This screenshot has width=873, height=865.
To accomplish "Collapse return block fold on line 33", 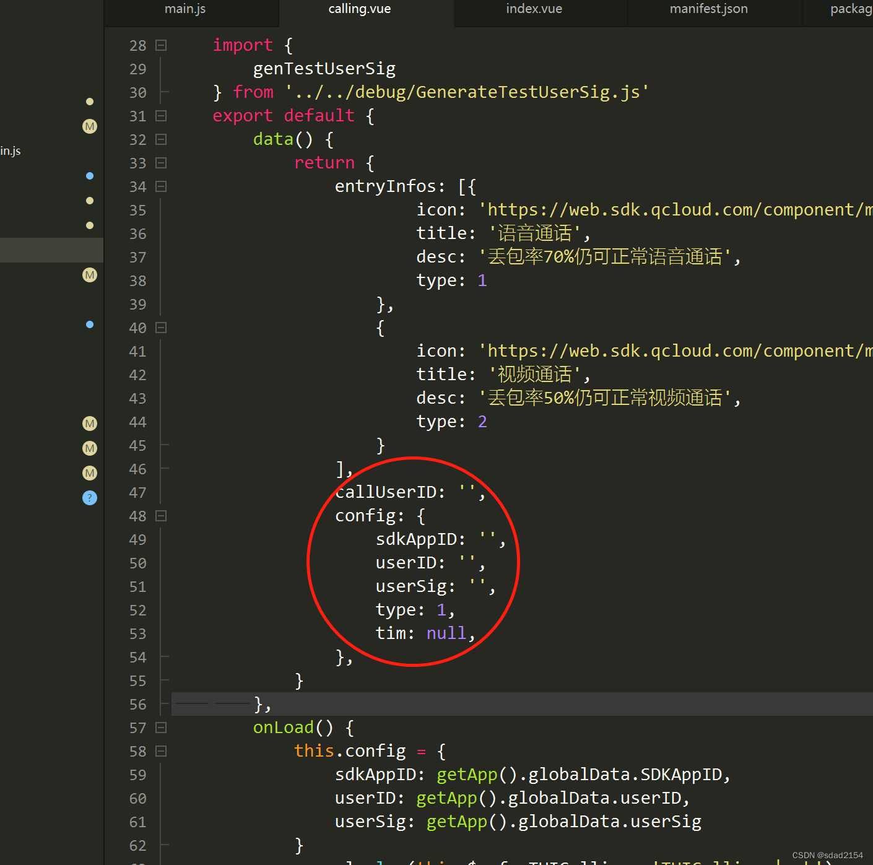I will 161,163.
